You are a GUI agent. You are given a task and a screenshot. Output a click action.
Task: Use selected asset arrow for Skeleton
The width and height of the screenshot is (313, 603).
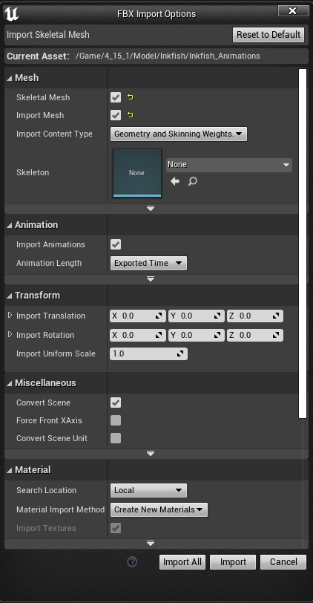pos(175,181)
